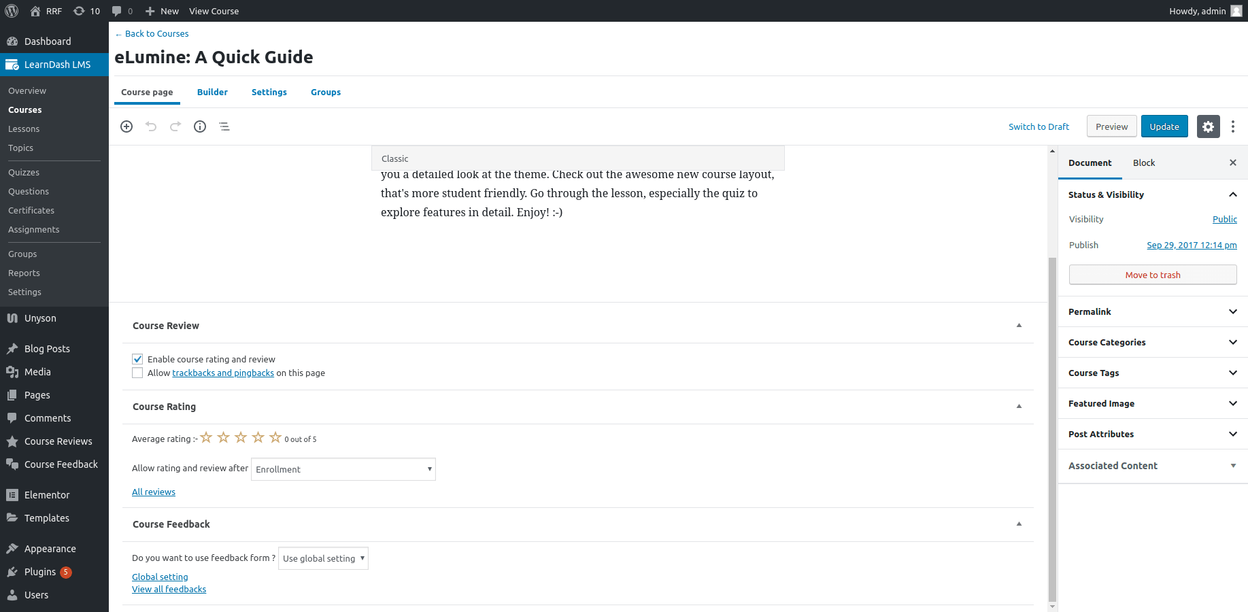Open the RRF site home icon
The height and width of the screenshot is (612, 1248).
click(x=35, y=11)
